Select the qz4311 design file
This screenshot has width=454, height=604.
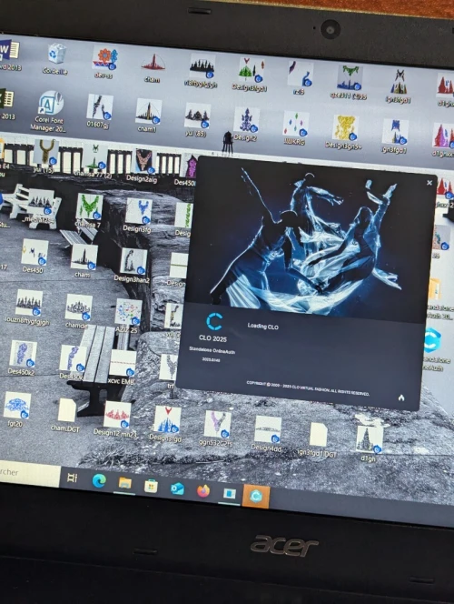tap(349, 83)
